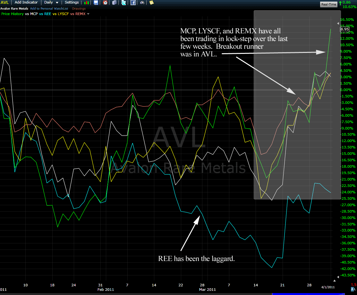Viewport: 357px width, 295px height.
Task: Open the Add Indicator menu
Action: (26, 3)
